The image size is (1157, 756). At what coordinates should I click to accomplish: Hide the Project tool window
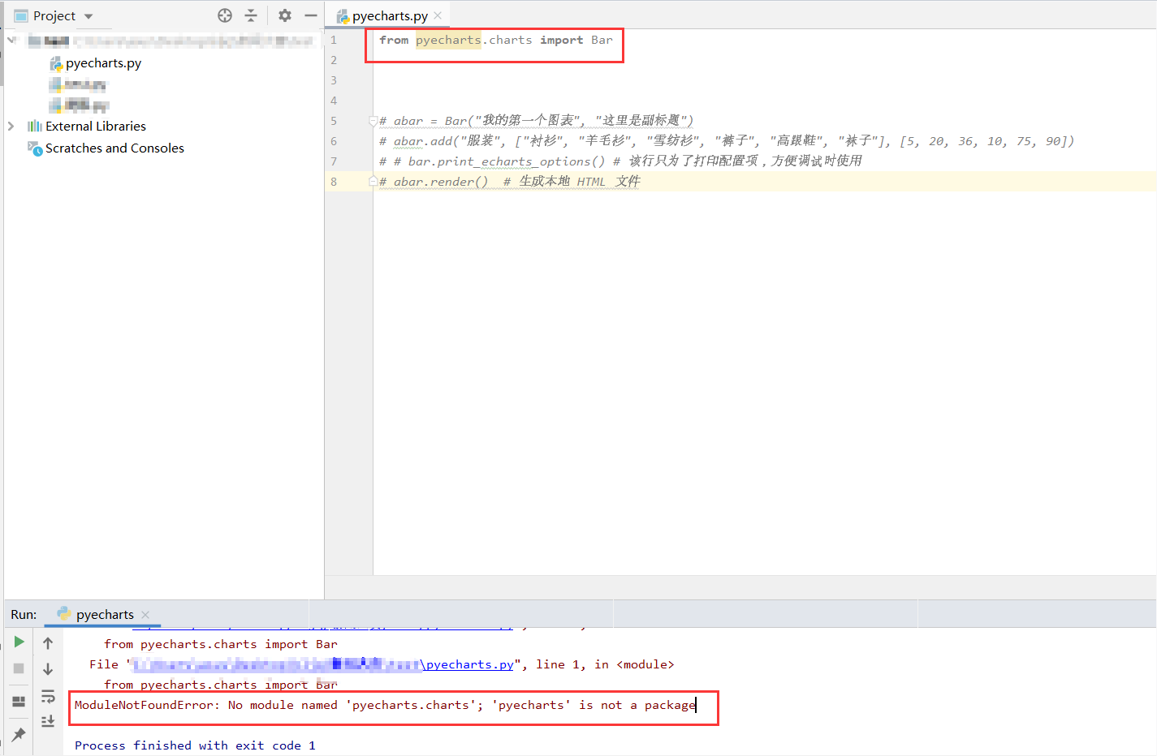coord(310,15)
